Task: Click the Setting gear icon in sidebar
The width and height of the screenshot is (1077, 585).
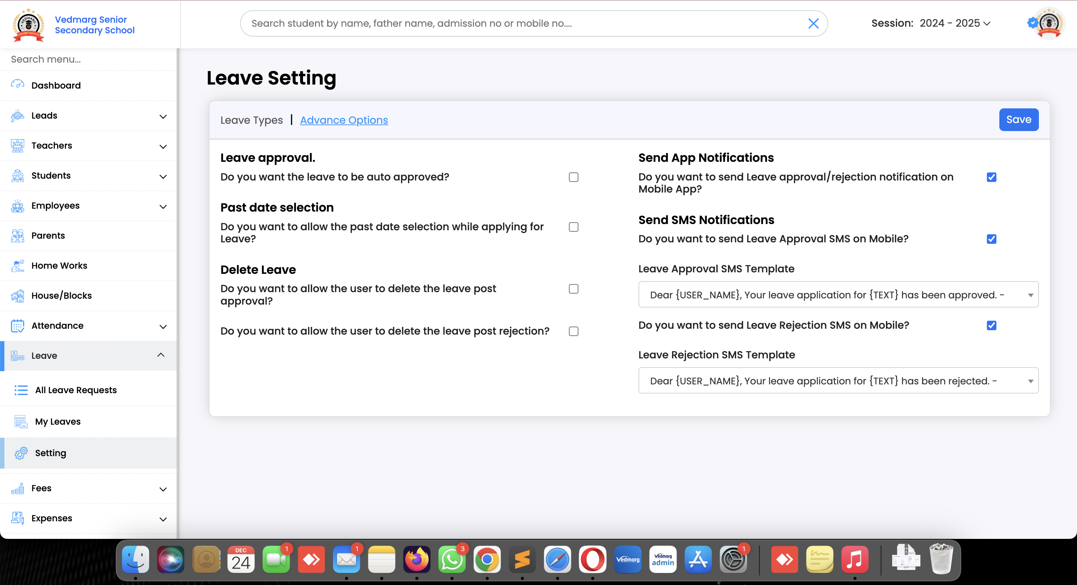Action: click(21, 453)
